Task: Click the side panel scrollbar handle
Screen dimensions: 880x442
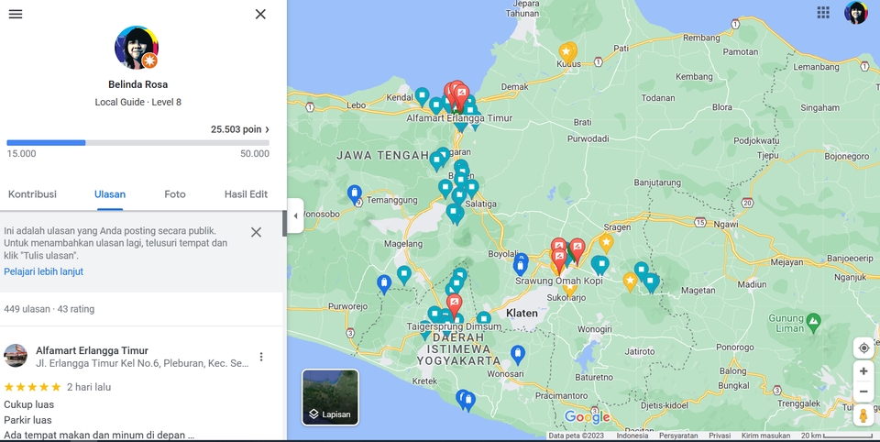Action: (x=284, y=224)
